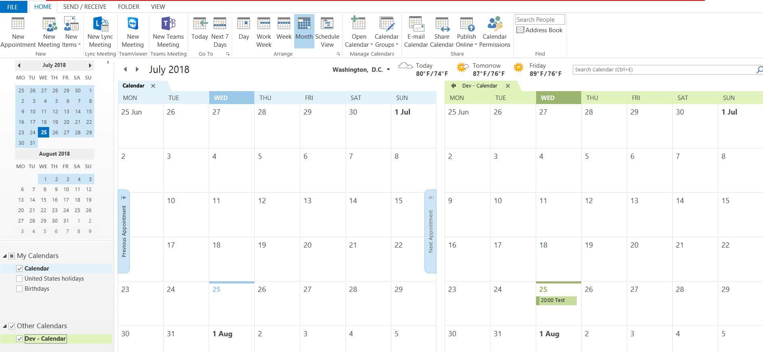This screenshot has width=763, height=352.
Task: Close the Calendar tab
Action: 153,86
